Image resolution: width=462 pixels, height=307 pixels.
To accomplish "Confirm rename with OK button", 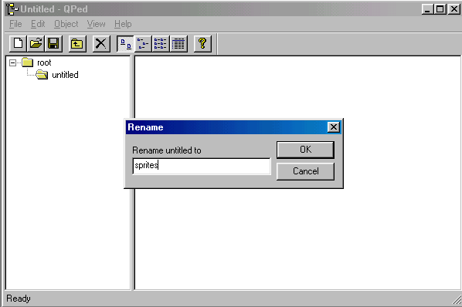I will point(305,150).
